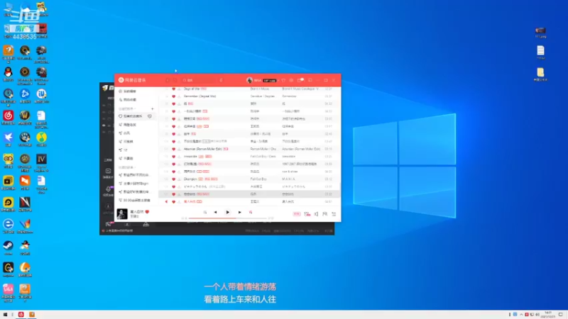Open the listen together people icon
568x319 pixels.
click(325, 214)
